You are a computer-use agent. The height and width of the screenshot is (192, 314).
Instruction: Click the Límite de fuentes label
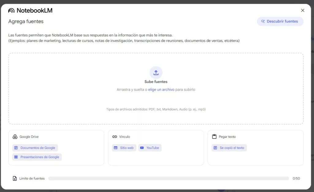tap(32, 179)
